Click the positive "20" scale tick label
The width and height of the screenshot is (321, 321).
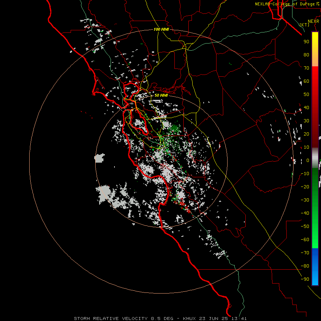tap(306, 134)
